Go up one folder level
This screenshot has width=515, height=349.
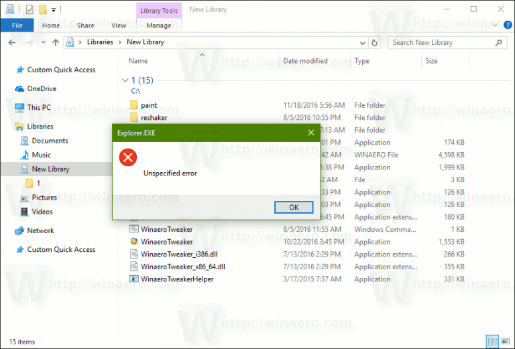56,43
